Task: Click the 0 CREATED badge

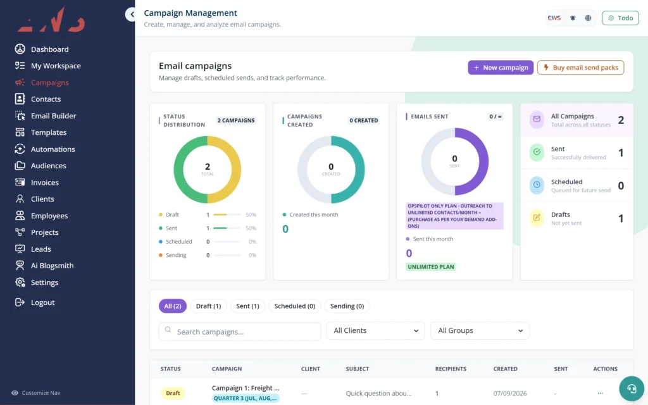Action: [364, 120]
